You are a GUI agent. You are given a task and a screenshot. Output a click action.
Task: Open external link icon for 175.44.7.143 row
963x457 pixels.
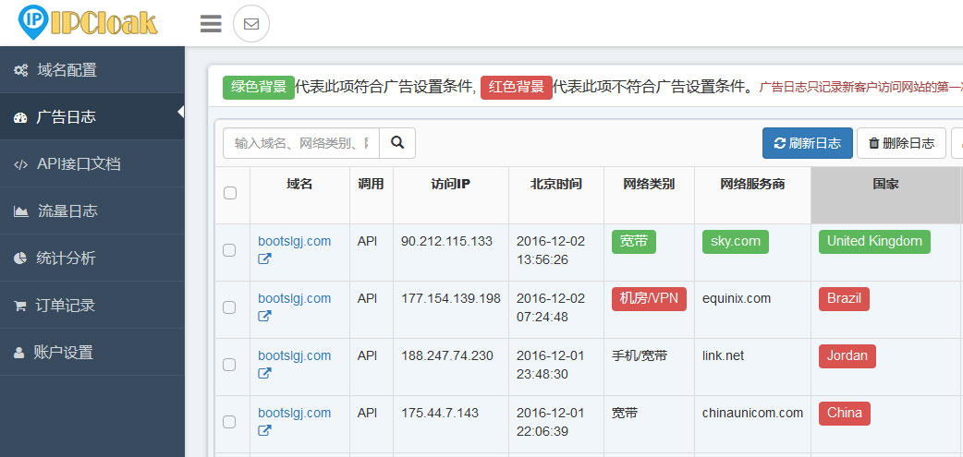click(264, 430)
